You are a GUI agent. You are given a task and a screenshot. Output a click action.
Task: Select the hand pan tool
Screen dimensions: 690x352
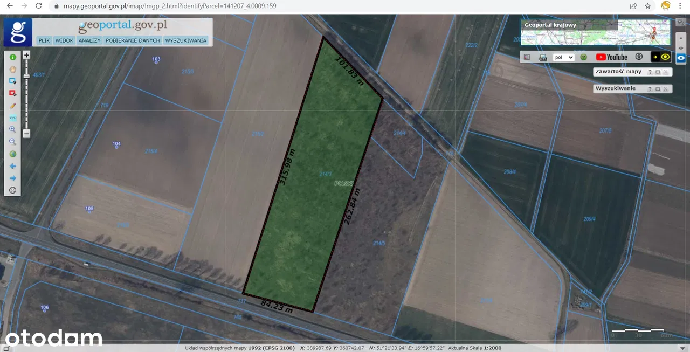(12, 69)
